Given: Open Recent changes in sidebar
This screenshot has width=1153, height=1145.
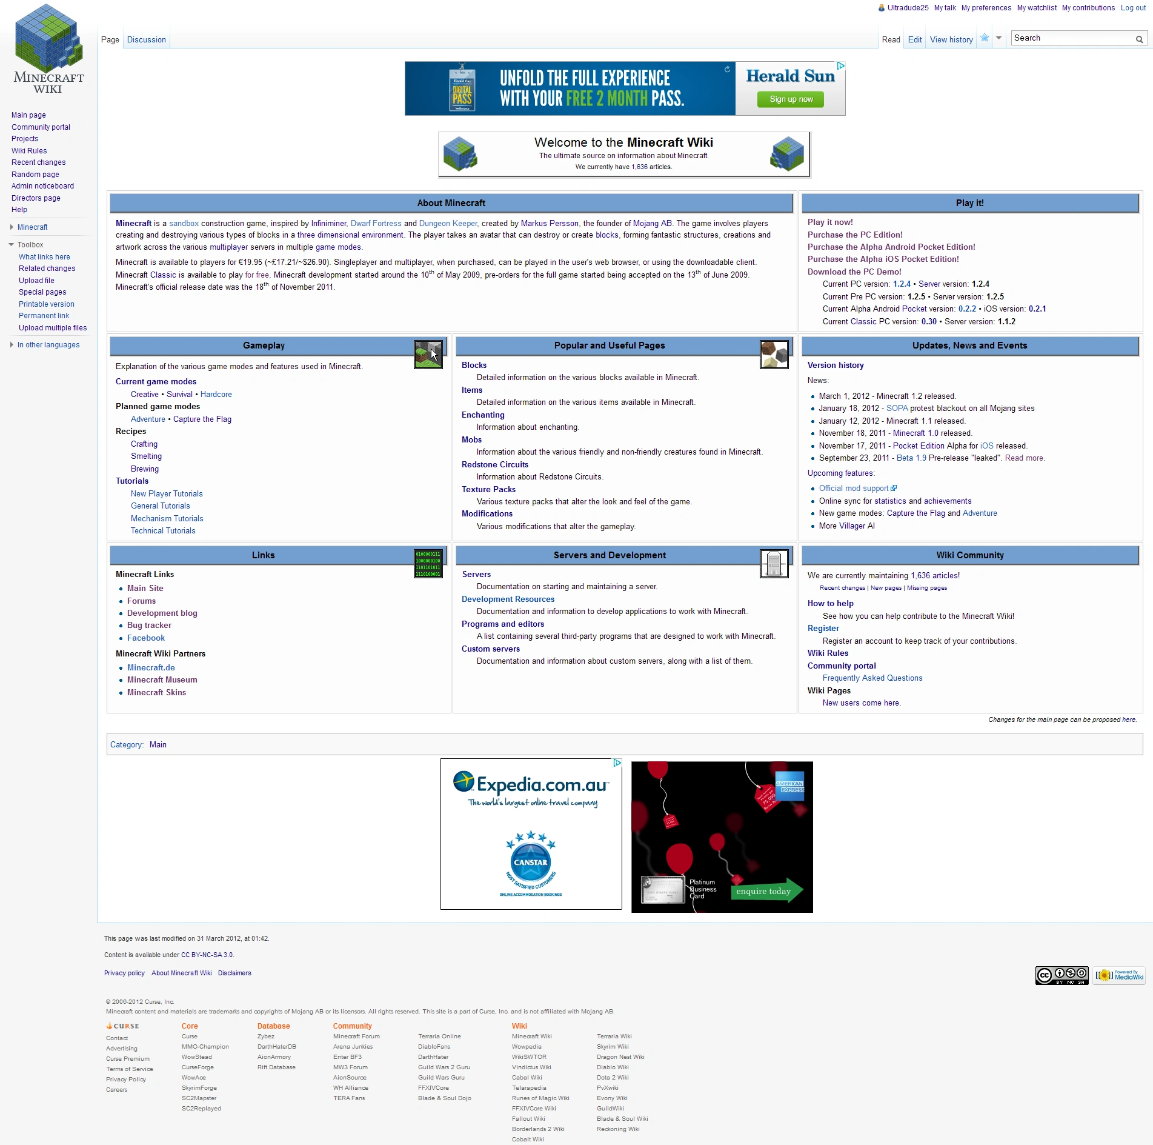Looking at the screenshot, I should point(39,162).
